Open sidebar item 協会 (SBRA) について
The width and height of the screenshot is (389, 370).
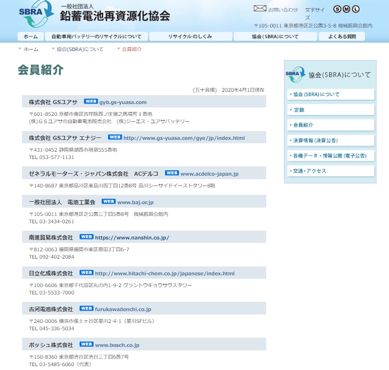pyautogui.click(x=331, y=94)
